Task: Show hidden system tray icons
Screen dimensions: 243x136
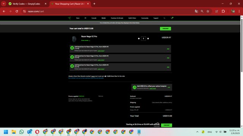Action: (197, 132)
